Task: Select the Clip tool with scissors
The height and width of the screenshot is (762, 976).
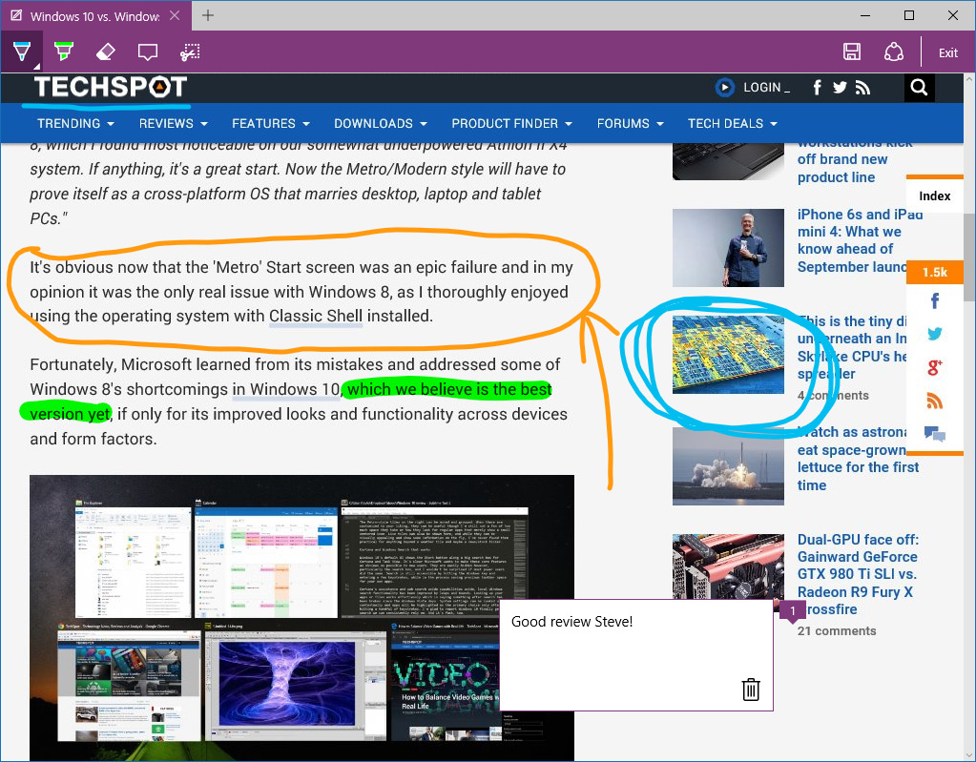Action: tap(190, 51)
